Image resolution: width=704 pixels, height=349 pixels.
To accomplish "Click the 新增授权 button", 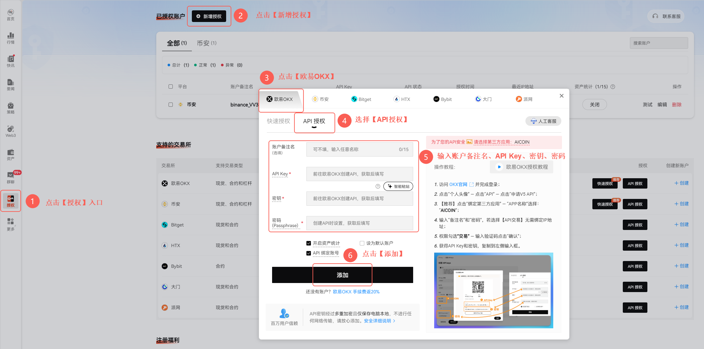I will pos(209,16).
